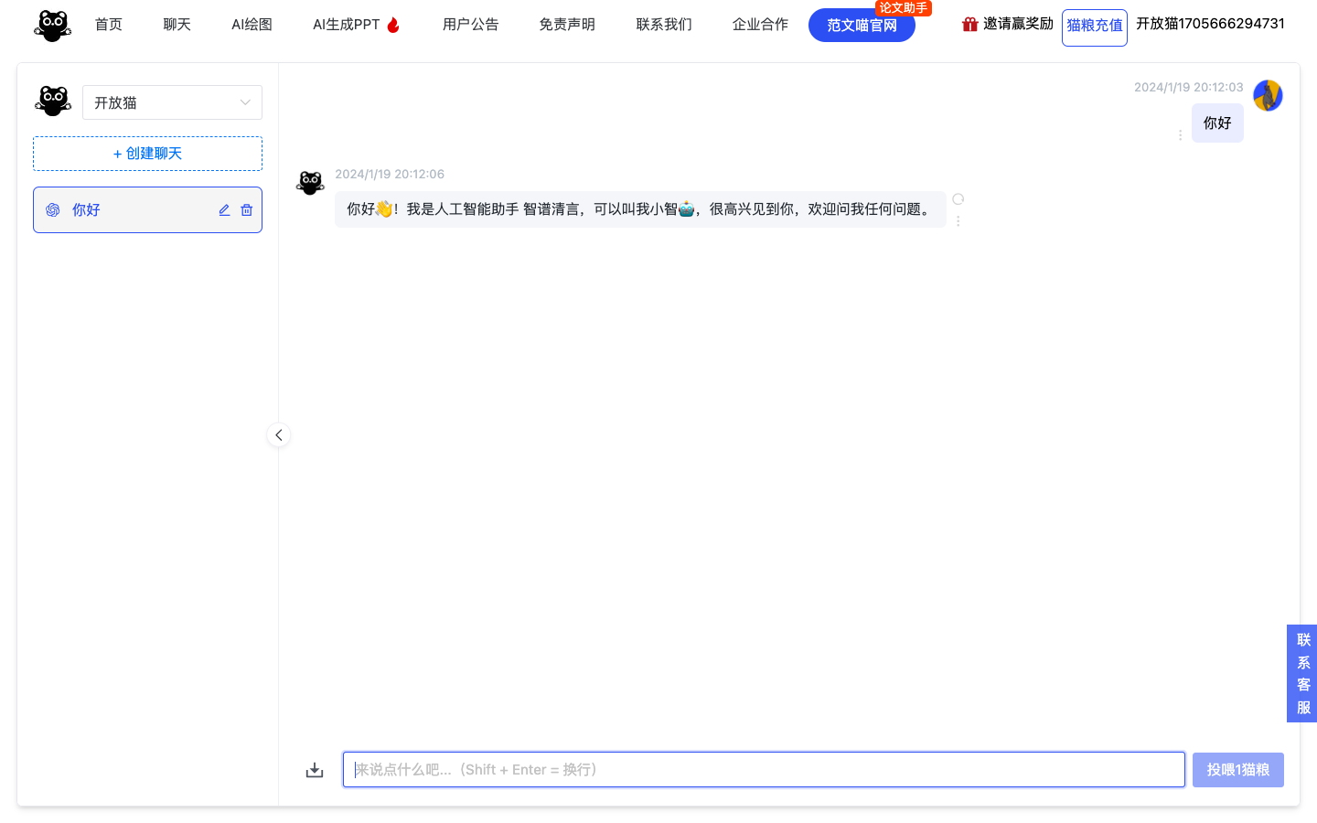Screen dimensions: 1317x823
Task: Click the 猫粮充值 recharge button
Action: click(1094, 27)
